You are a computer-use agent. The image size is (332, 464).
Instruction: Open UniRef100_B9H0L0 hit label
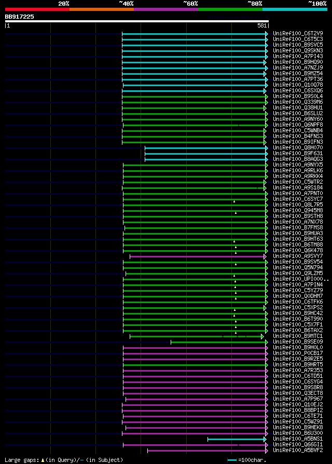[298, 348]
